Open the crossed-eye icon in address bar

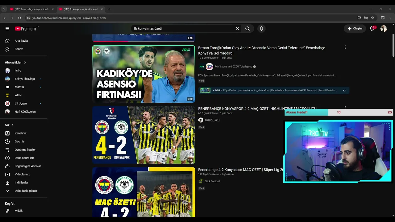366,18
